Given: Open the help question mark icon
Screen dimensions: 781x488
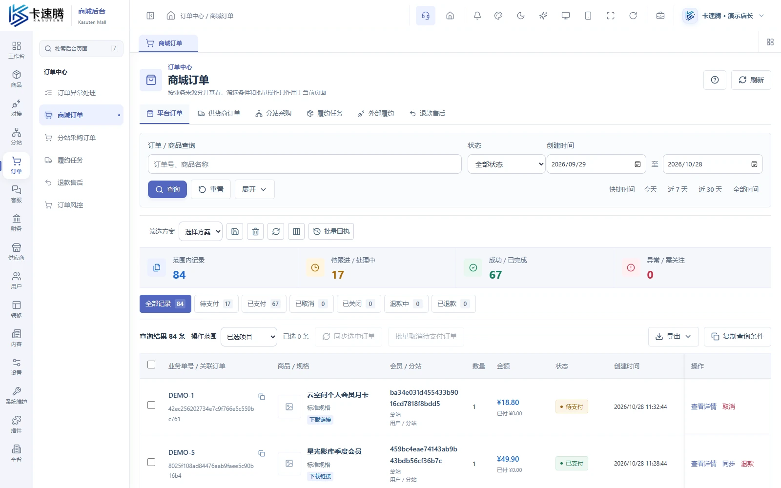Looking at the screenshot, I should [715, 80].
